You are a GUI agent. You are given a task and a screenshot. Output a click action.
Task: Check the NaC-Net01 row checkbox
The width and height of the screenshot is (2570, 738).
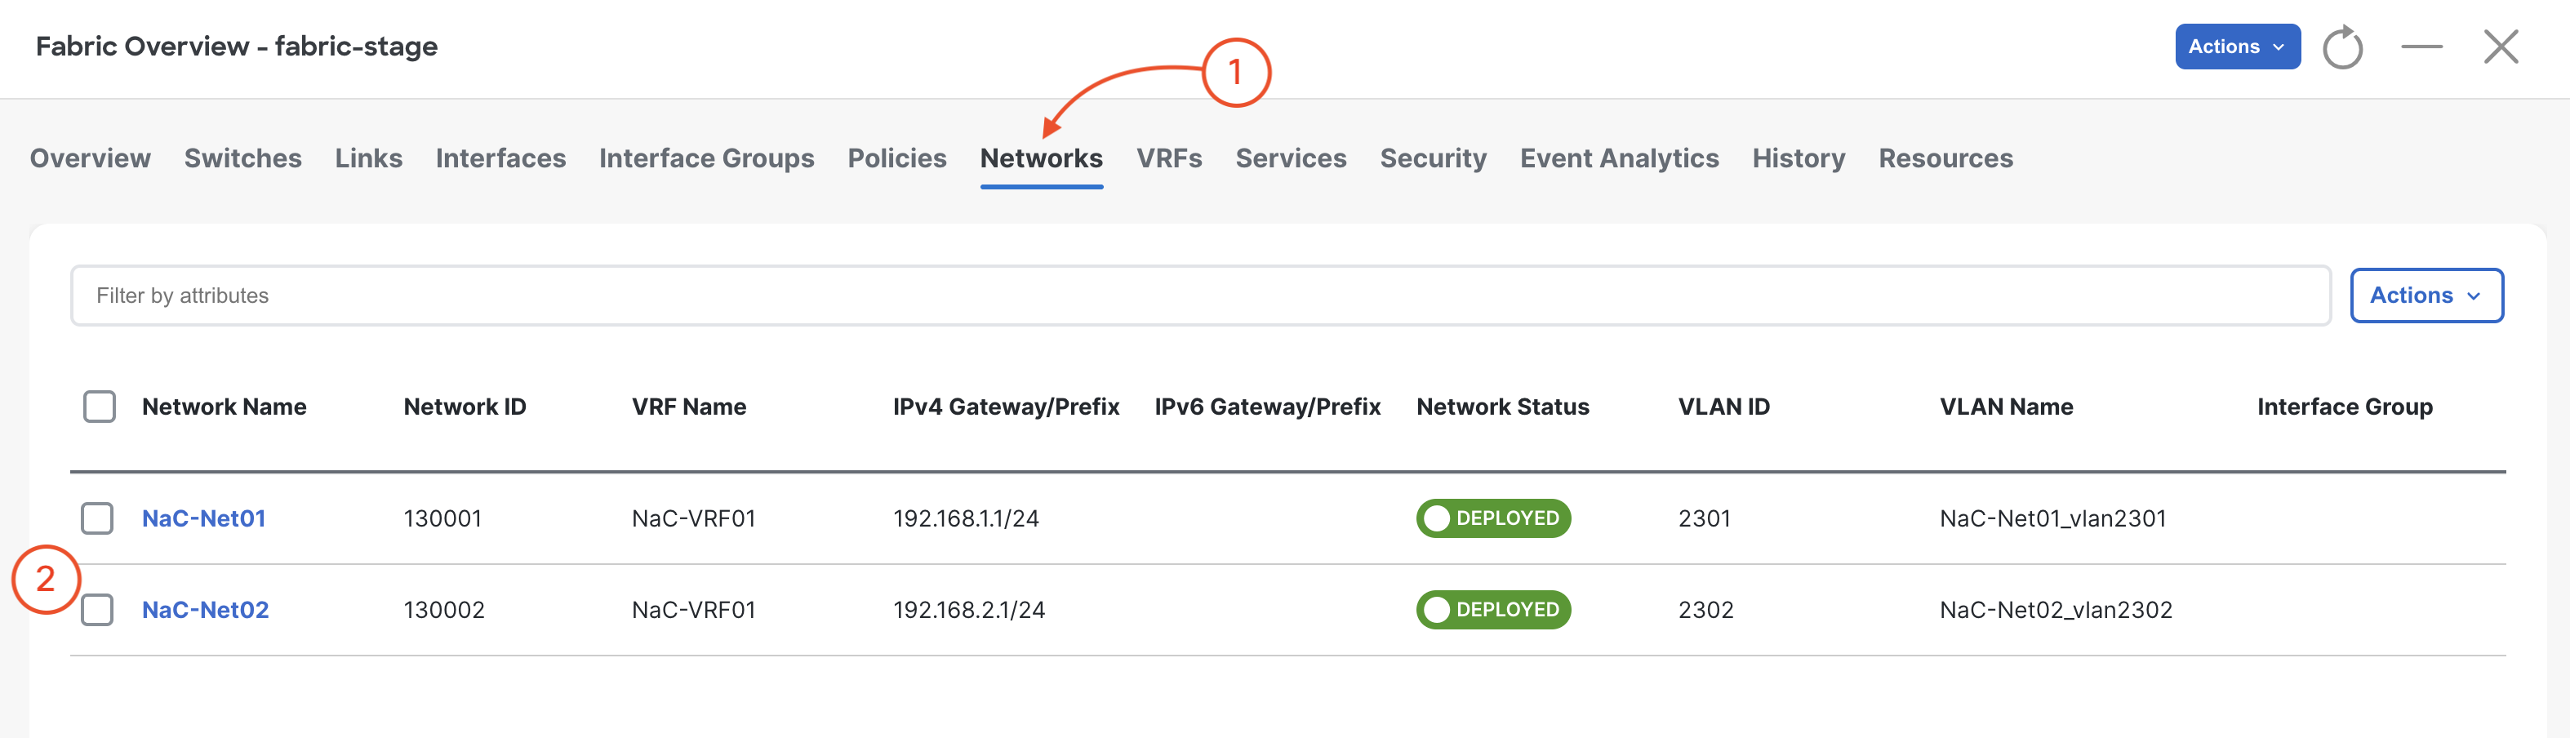[97, 518]
